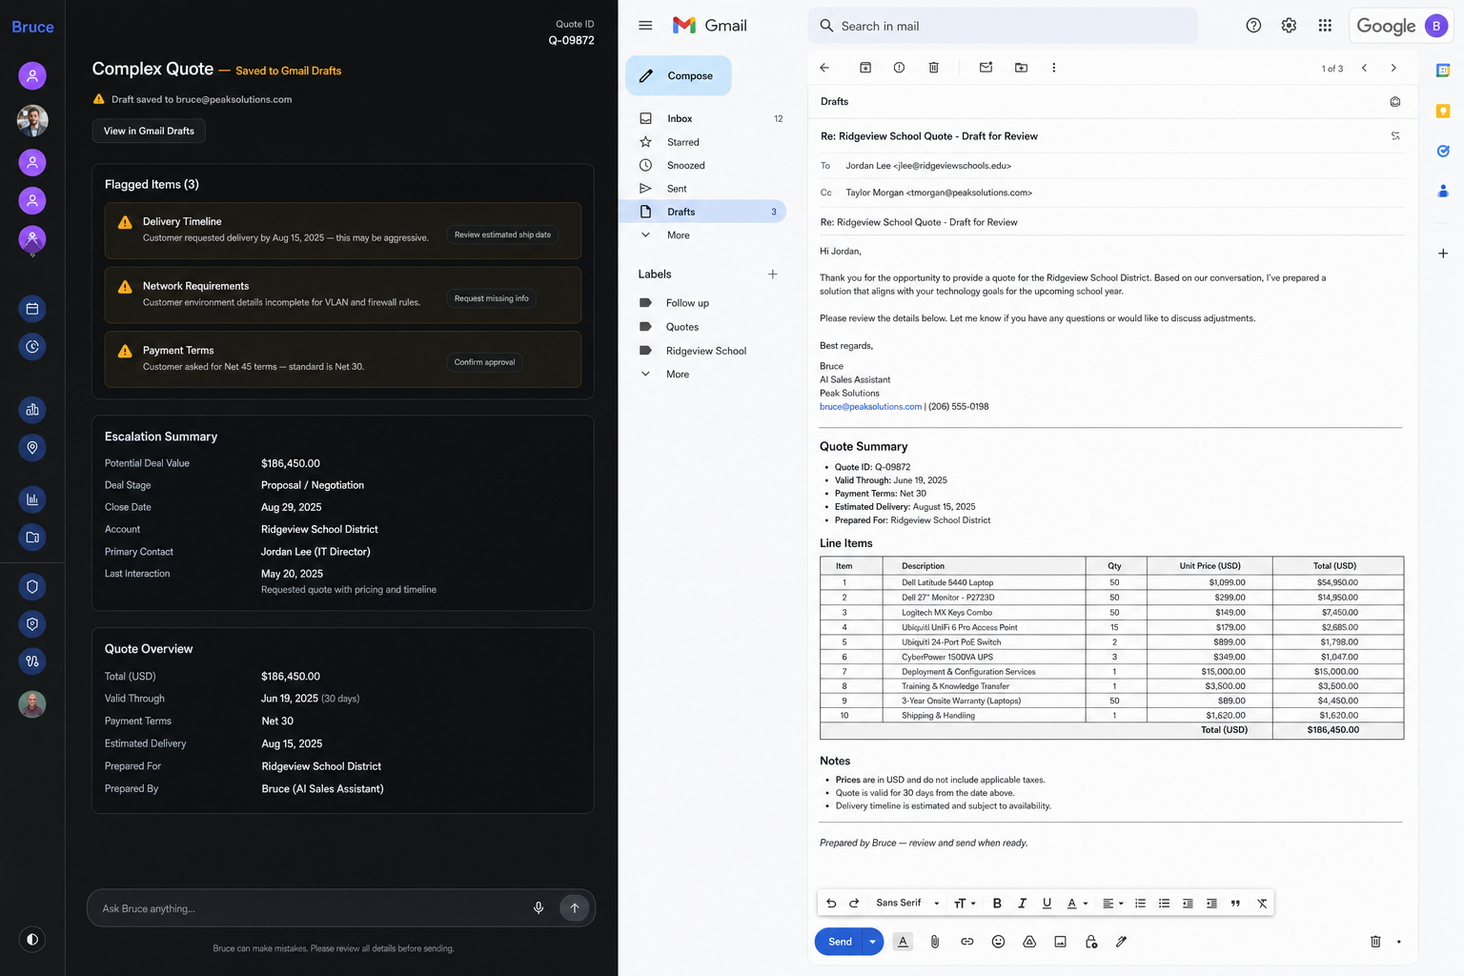Open the text color picker in compose toolbar
This screenshot has width=1464, height=976.
click(1077, 904)
